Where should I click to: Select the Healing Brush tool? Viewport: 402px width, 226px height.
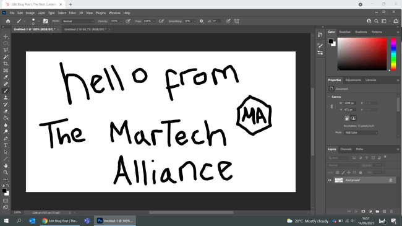(6, 84)
